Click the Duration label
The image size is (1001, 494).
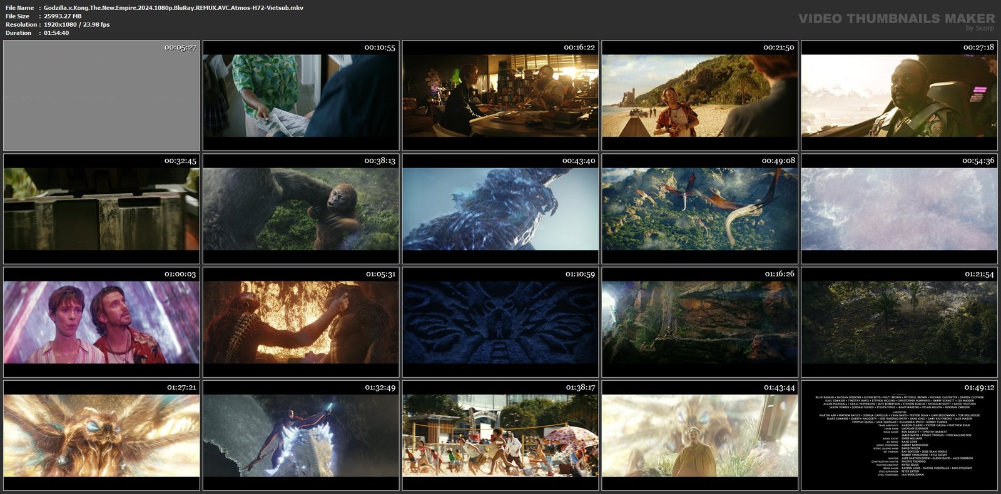pyautogui.click(x=18, y=33)
